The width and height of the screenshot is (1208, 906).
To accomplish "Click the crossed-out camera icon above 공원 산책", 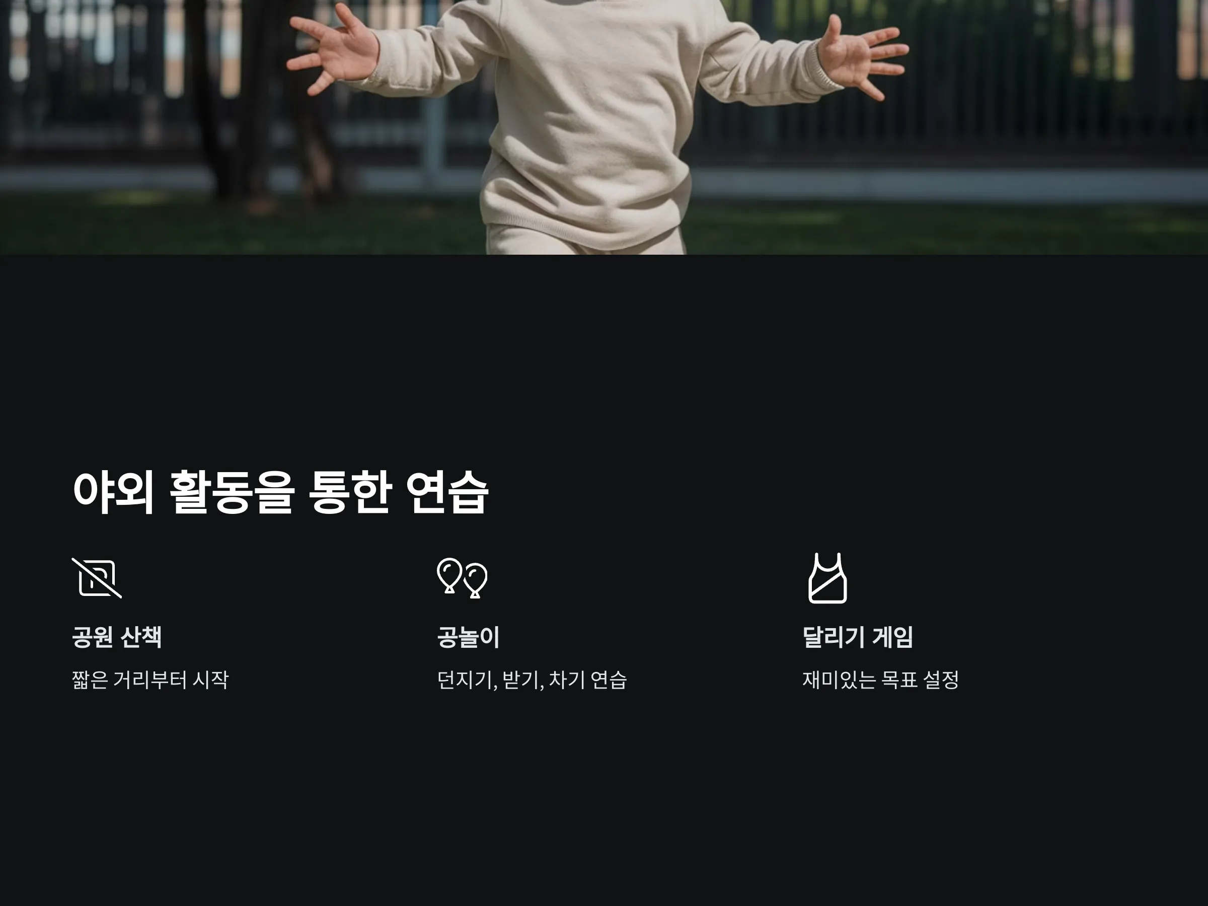I will 97,578.
